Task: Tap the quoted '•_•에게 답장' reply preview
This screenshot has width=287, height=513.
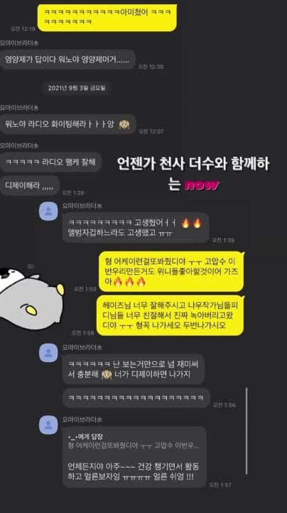Action: (x=133, y=441)
